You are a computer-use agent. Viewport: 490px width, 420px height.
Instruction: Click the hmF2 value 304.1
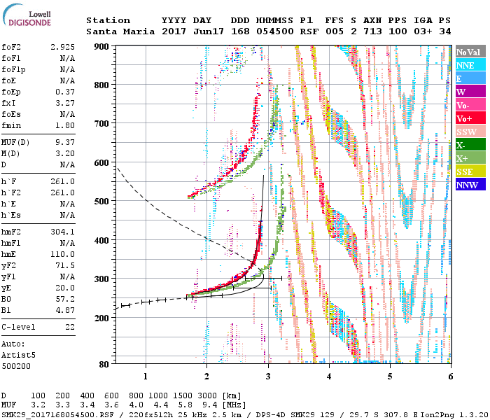tap(62, 232)
